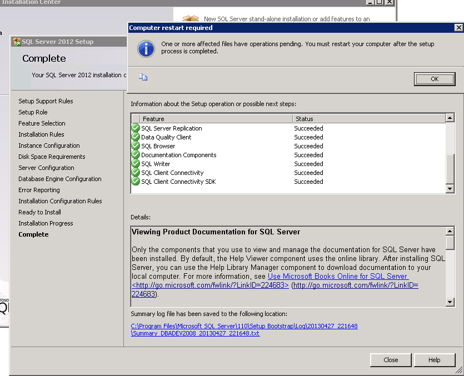Click green check icon beside Data Quality Client
464x376 pixels.
tap(136, 137)
